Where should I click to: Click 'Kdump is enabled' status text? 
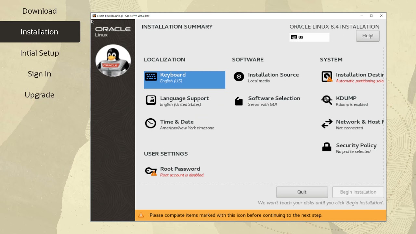pyautogui.click(x=352, y=105)
